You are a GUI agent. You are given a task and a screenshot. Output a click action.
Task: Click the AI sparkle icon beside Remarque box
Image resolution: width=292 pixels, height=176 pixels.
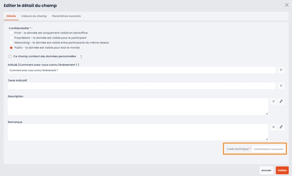[273, 127]
